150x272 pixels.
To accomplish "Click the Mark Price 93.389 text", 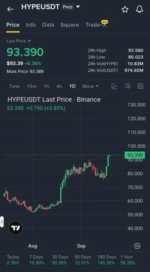I will click(25, 71).
